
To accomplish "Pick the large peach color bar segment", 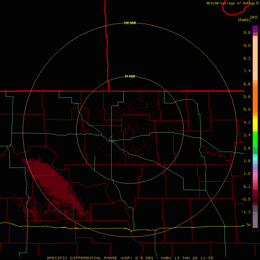I will pos(255,59).
